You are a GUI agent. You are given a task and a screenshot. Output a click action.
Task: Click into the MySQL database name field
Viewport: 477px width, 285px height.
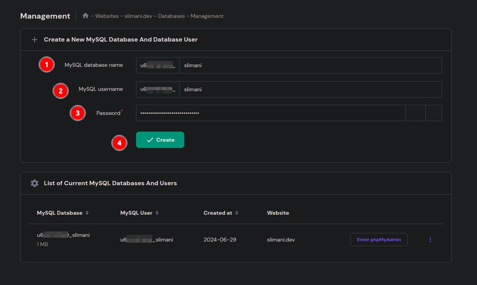[x=310, y=65]
